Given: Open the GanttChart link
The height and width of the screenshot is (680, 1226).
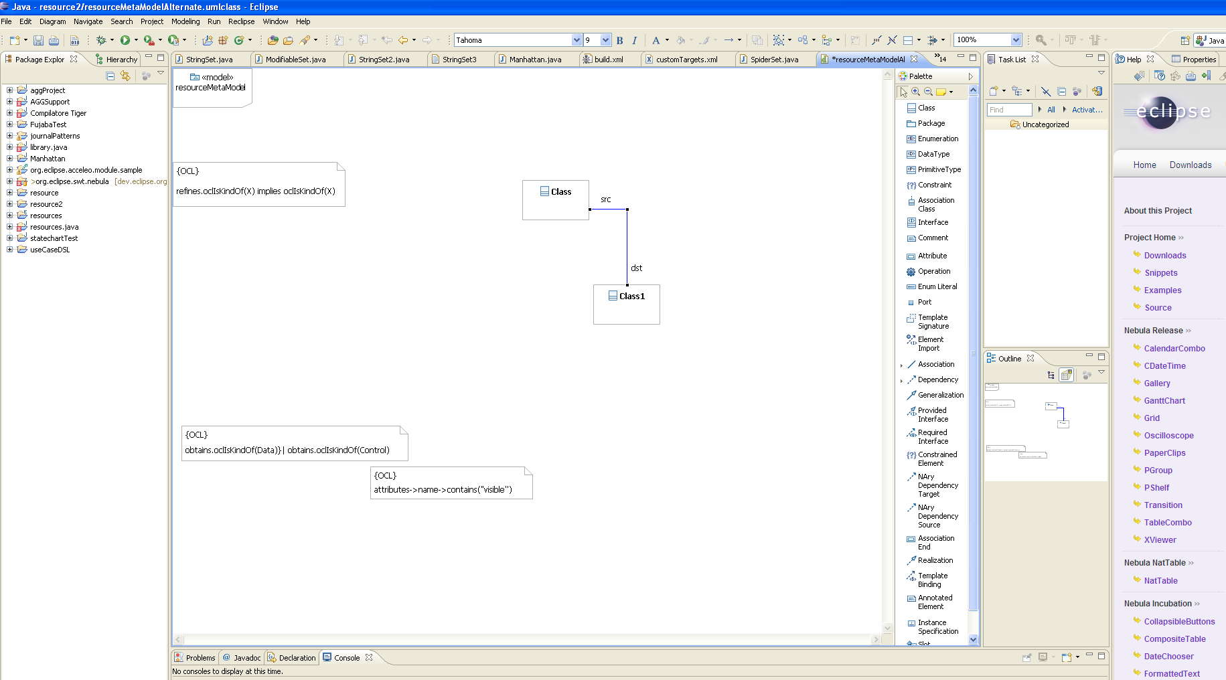Looking at the screenshot, I should pos(1164,401).
